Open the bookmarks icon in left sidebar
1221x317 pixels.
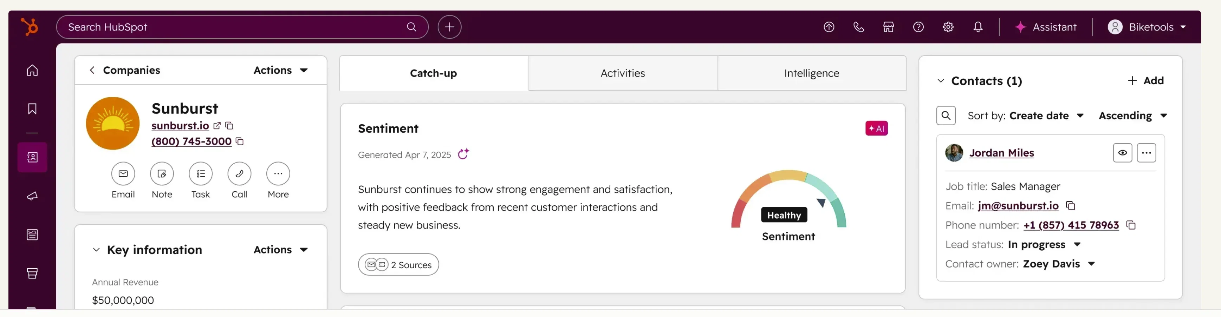pyautogui.click(x=32, y=109)
